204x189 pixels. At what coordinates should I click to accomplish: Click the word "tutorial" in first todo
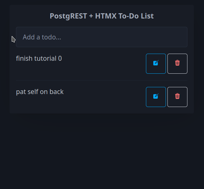coord(45,58)
